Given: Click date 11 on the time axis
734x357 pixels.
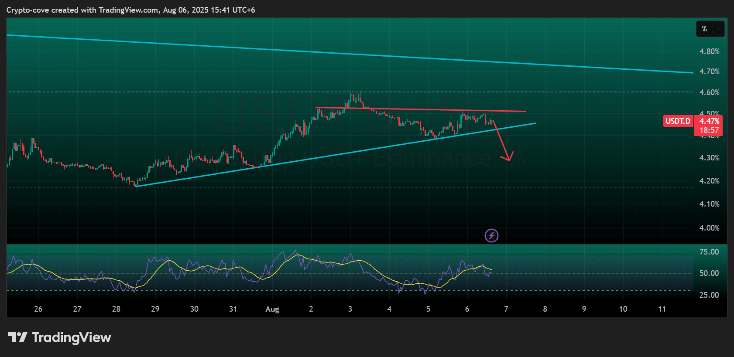Looking at the screenshot, I should (x=662, y=309).
